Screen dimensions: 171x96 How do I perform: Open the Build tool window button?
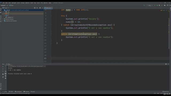[33, 92]
